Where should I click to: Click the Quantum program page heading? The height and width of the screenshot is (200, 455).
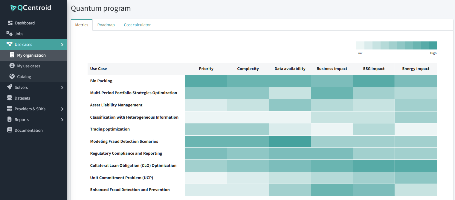tap(101, 8)
